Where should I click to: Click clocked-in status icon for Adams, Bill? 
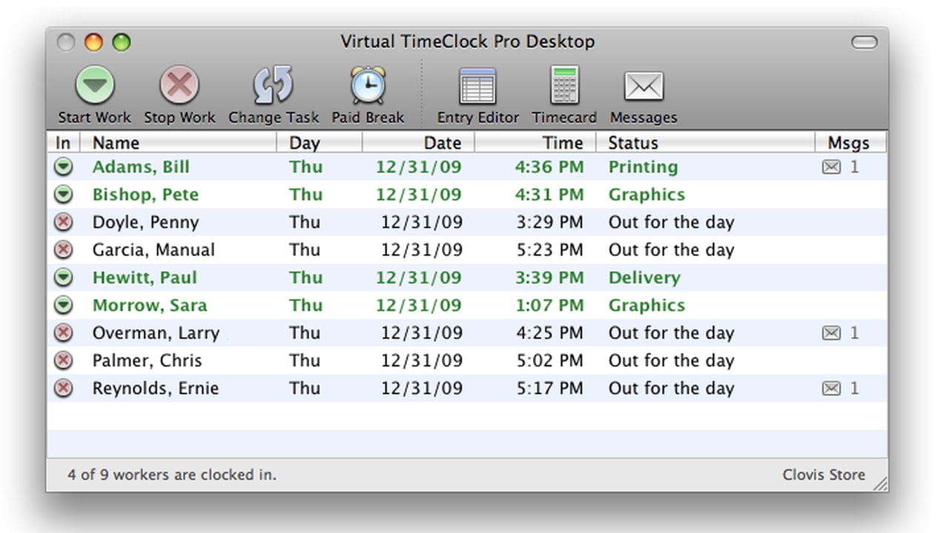64,167
